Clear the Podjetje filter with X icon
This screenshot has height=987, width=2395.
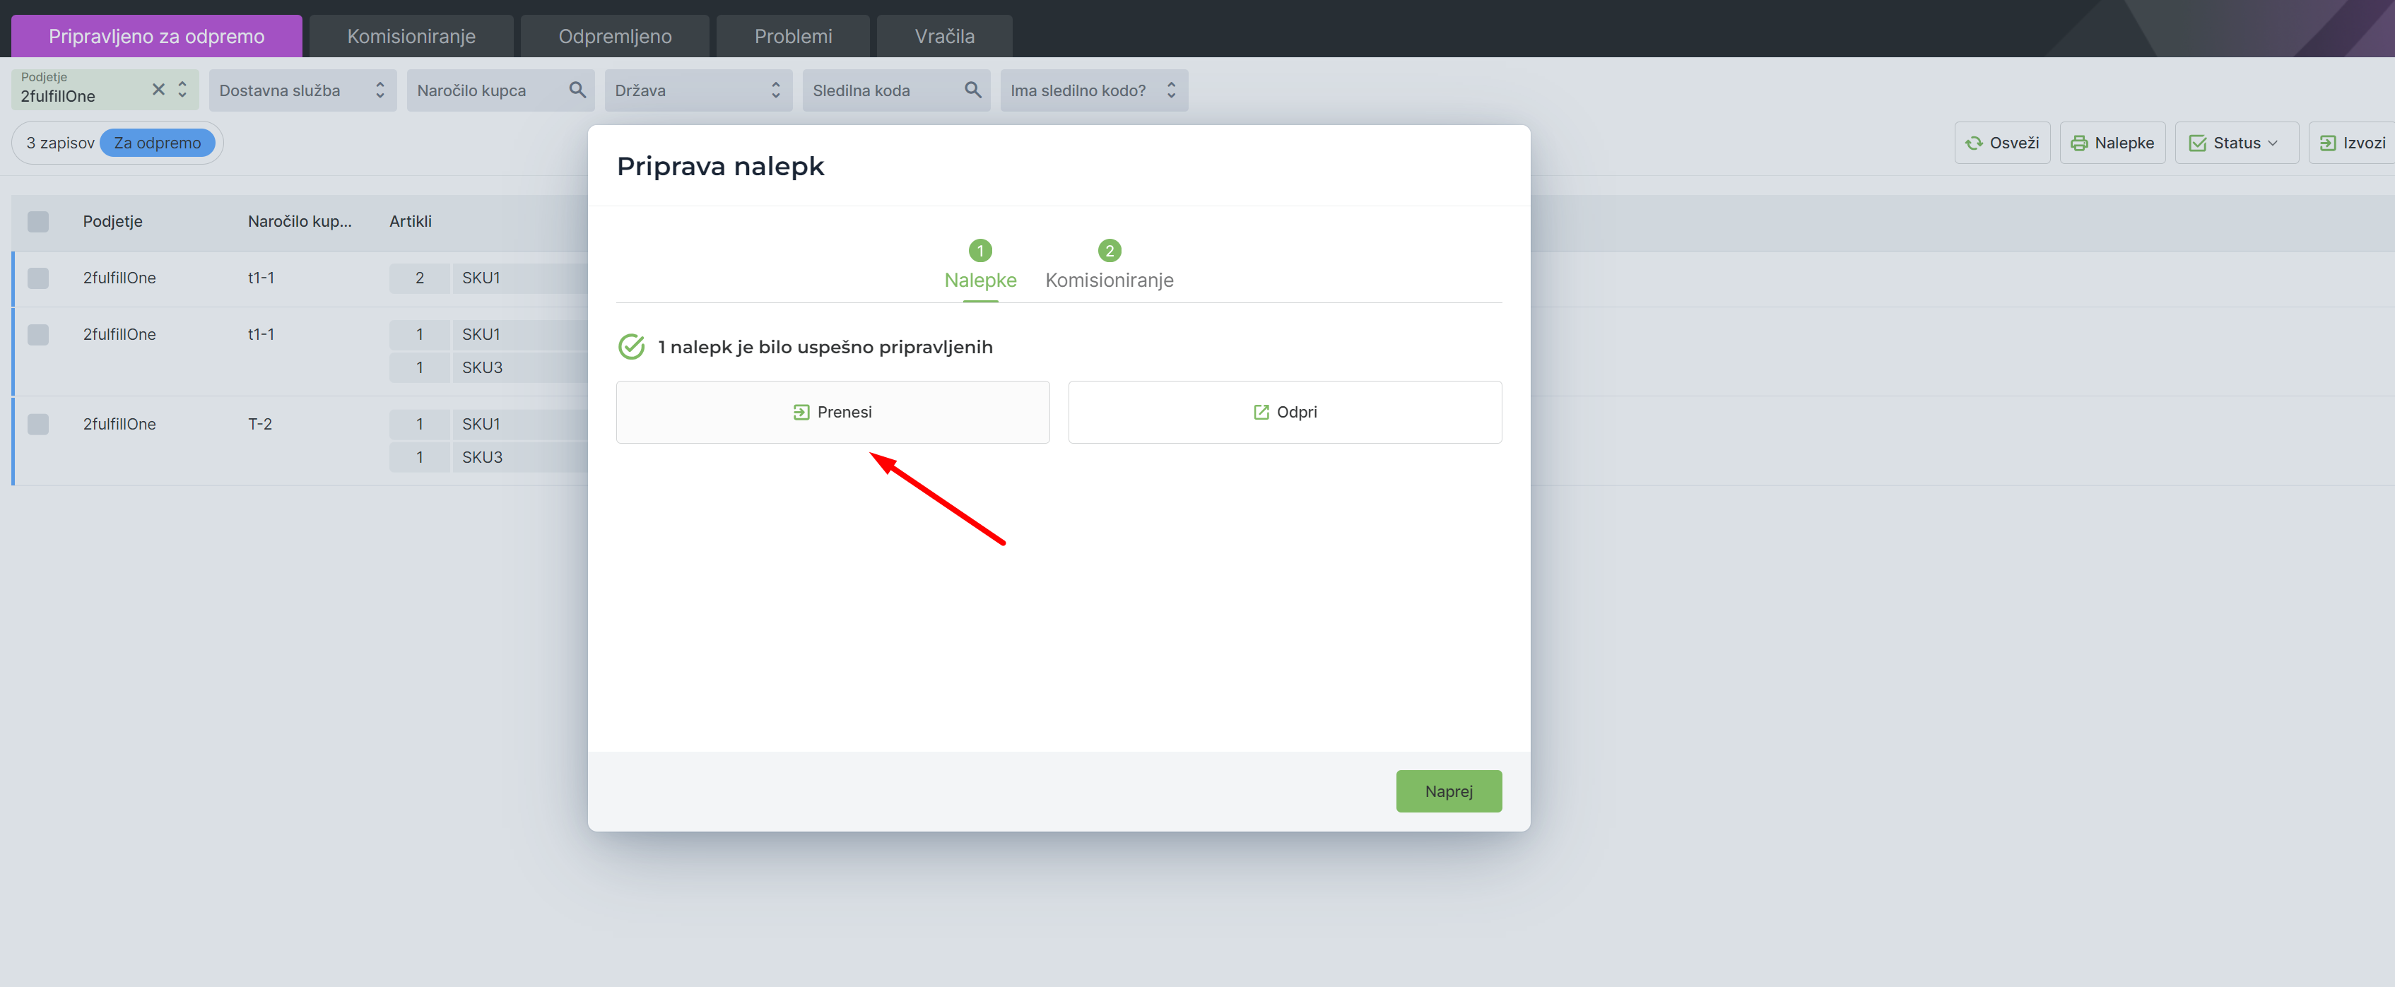click(x=158, y=89)
